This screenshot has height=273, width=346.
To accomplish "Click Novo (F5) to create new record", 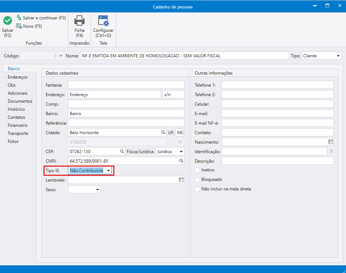I will click(x=29, y=26).
